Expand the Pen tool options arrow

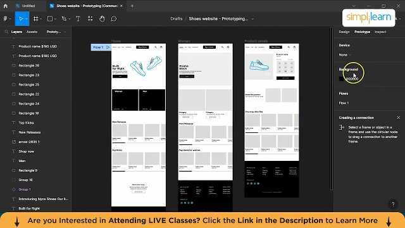69,19
